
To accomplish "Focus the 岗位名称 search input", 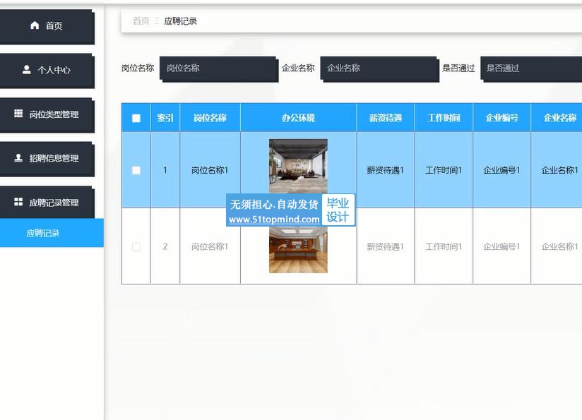I will [219, 68].
